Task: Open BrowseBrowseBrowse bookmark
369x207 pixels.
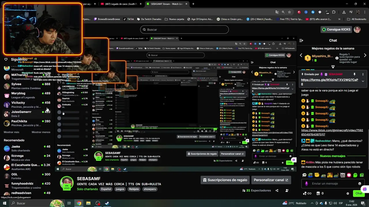Action: click(x=107, y=19)
